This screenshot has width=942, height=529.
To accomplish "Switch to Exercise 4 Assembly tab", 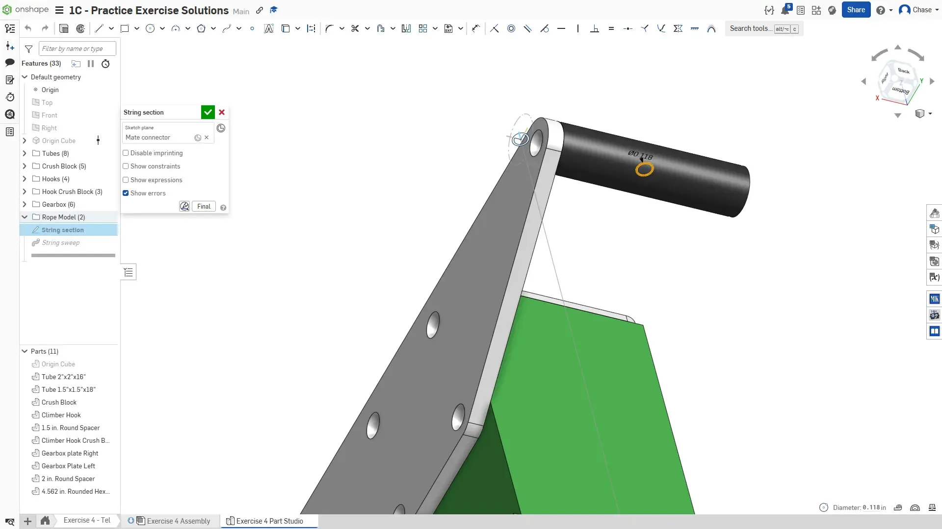I will 178,521.
